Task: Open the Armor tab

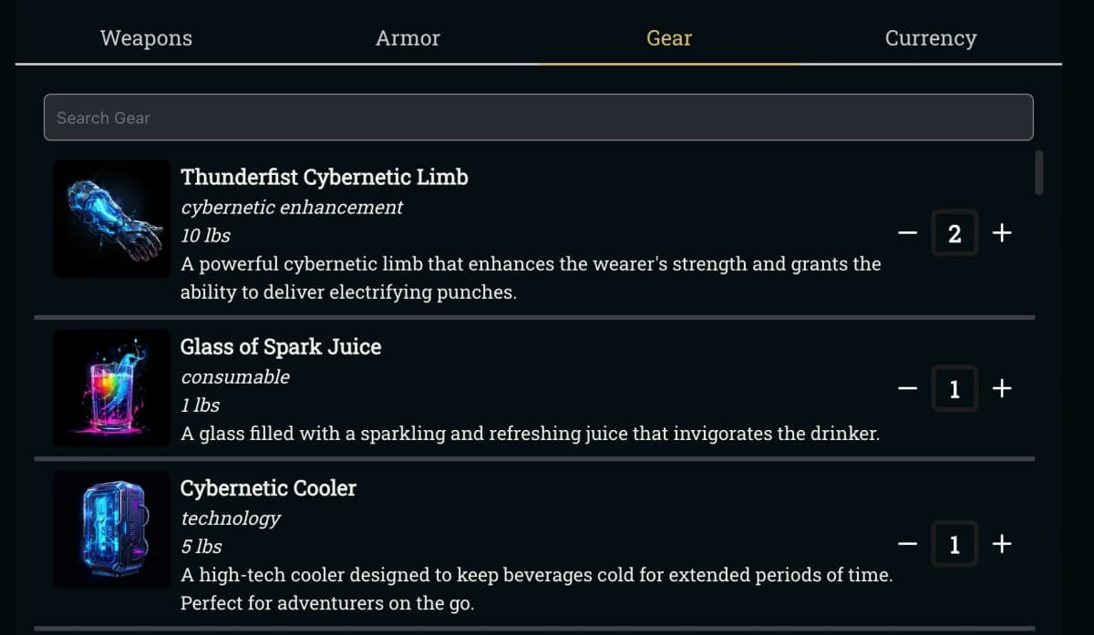Action: click(408, 38)
